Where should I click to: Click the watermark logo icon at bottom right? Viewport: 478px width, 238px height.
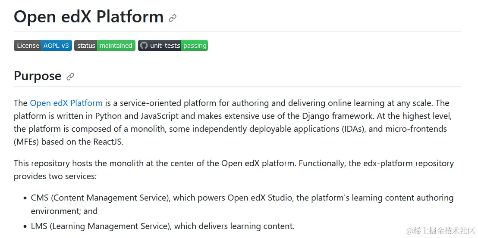coord(411,230)
